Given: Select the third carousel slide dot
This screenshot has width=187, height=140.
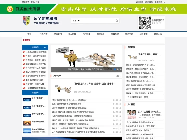Looking at the screenshot, I should tap(121, 69).
